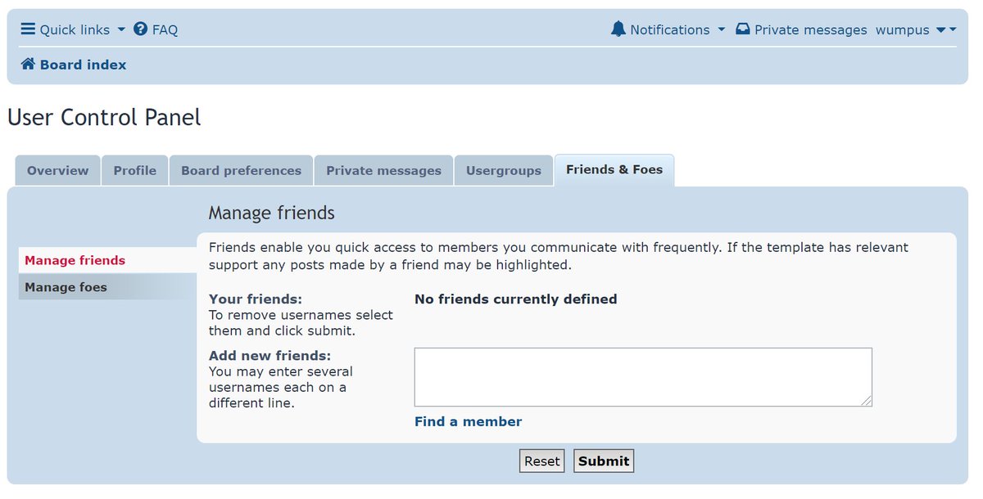Expand the Quick links dropdown arrow
This screenshot has height=499, width=983.
click(121, 29)
